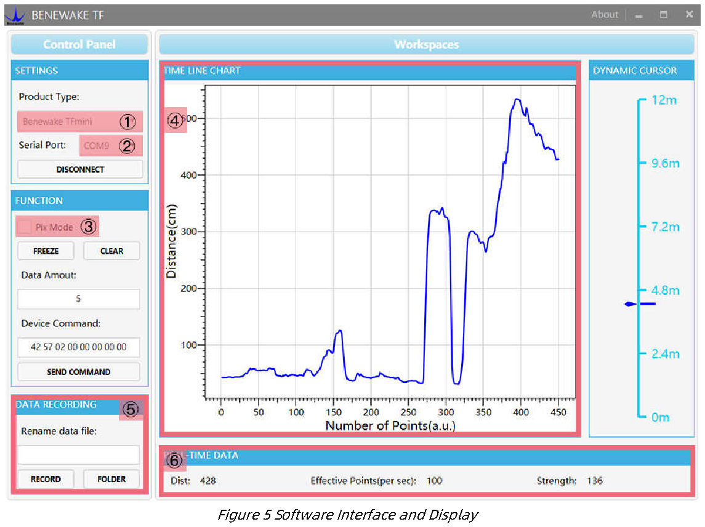The width and height of the screenshot is (705, 527).
Task: Click the 9.6m label on dynamic cursor scale
Action: (x=666, y=163)
